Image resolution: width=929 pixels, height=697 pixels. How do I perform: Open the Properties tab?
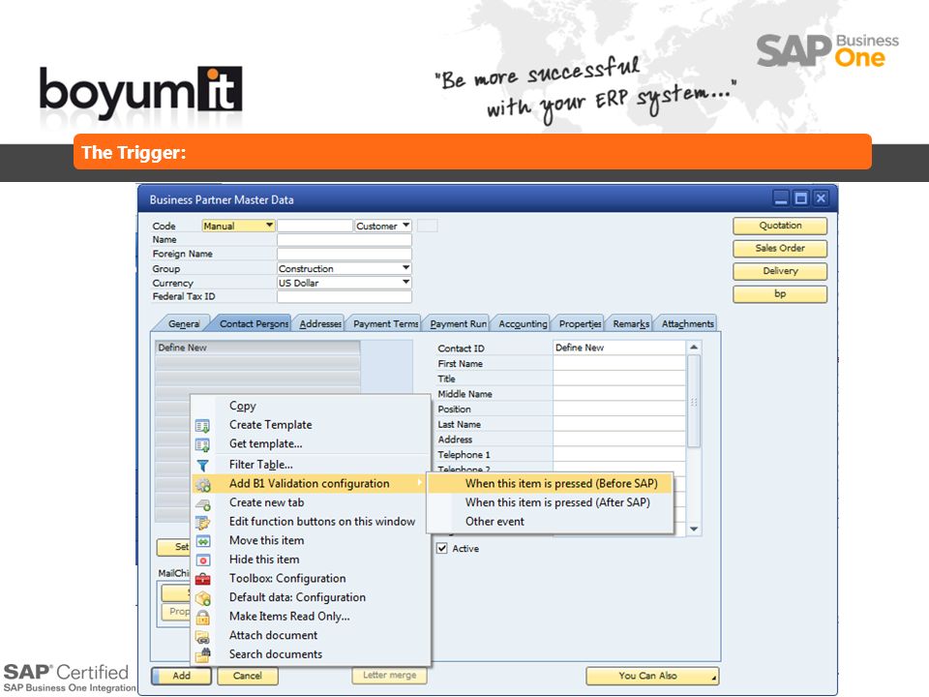580,323
